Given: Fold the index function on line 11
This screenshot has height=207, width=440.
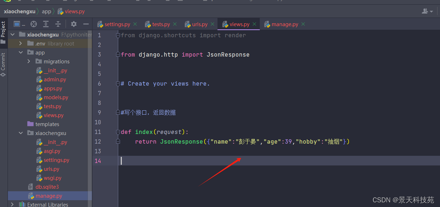Looking at the screenshot, I should [118, 132].
